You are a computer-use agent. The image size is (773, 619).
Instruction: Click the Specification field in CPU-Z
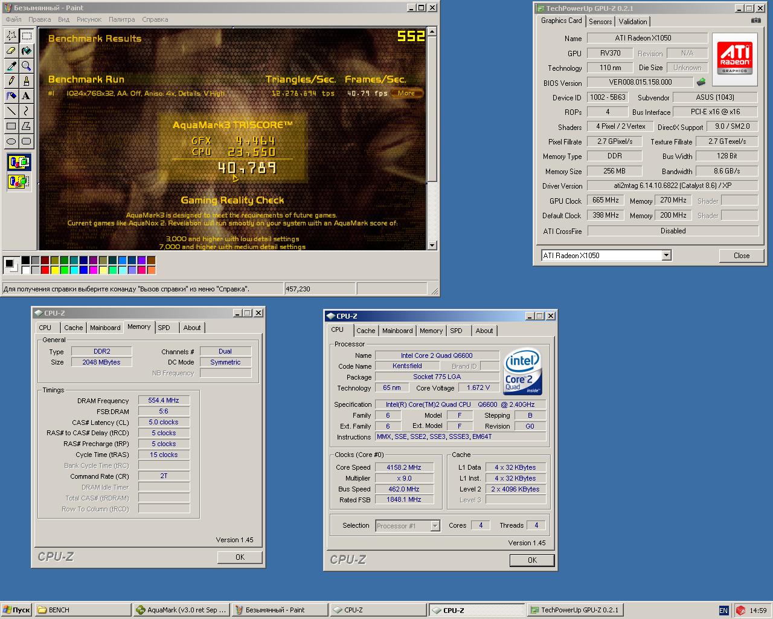point(460,404)
